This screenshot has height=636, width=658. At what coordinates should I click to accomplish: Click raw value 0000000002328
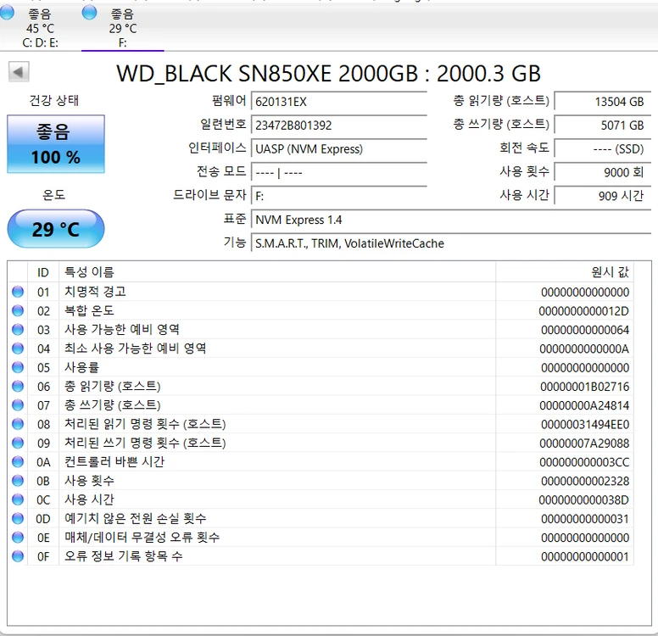[x=585, y=481]
